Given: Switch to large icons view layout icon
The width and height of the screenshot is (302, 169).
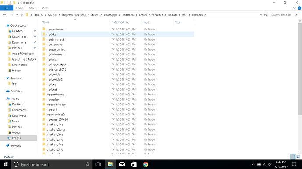Looking at the screenshot, I should pos(298,157).
